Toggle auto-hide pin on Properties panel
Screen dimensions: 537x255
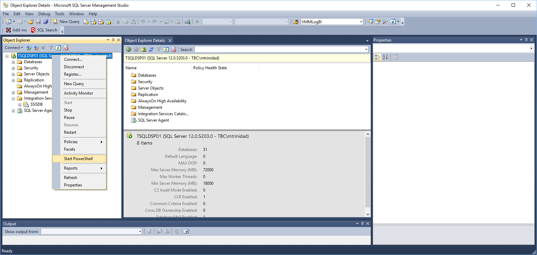[526, 40]
